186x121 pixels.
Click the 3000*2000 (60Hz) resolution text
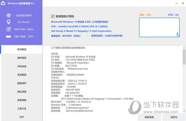coord(24,29)
